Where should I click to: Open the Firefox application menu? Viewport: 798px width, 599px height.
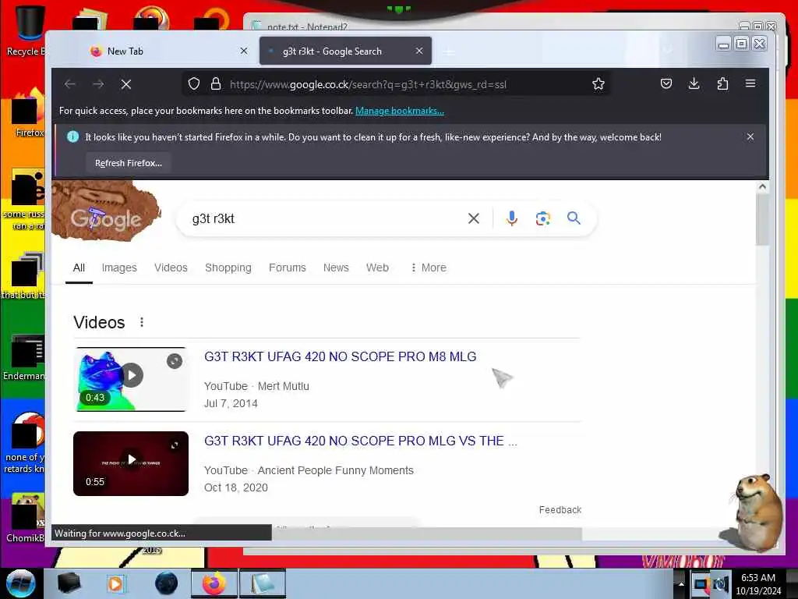click(750, 83)
